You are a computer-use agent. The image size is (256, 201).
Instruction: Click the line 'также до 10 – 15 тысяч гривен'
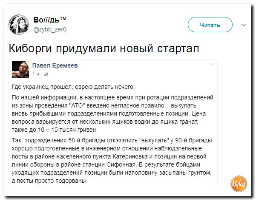click(x=54, y=129)
